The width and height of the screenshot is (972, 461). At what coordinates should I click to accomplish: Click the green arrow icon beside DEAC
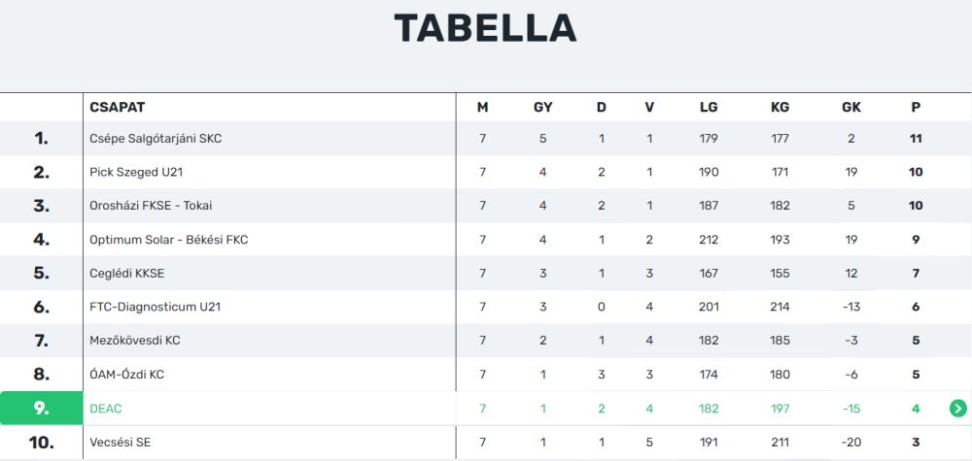(x=957, y=409)
